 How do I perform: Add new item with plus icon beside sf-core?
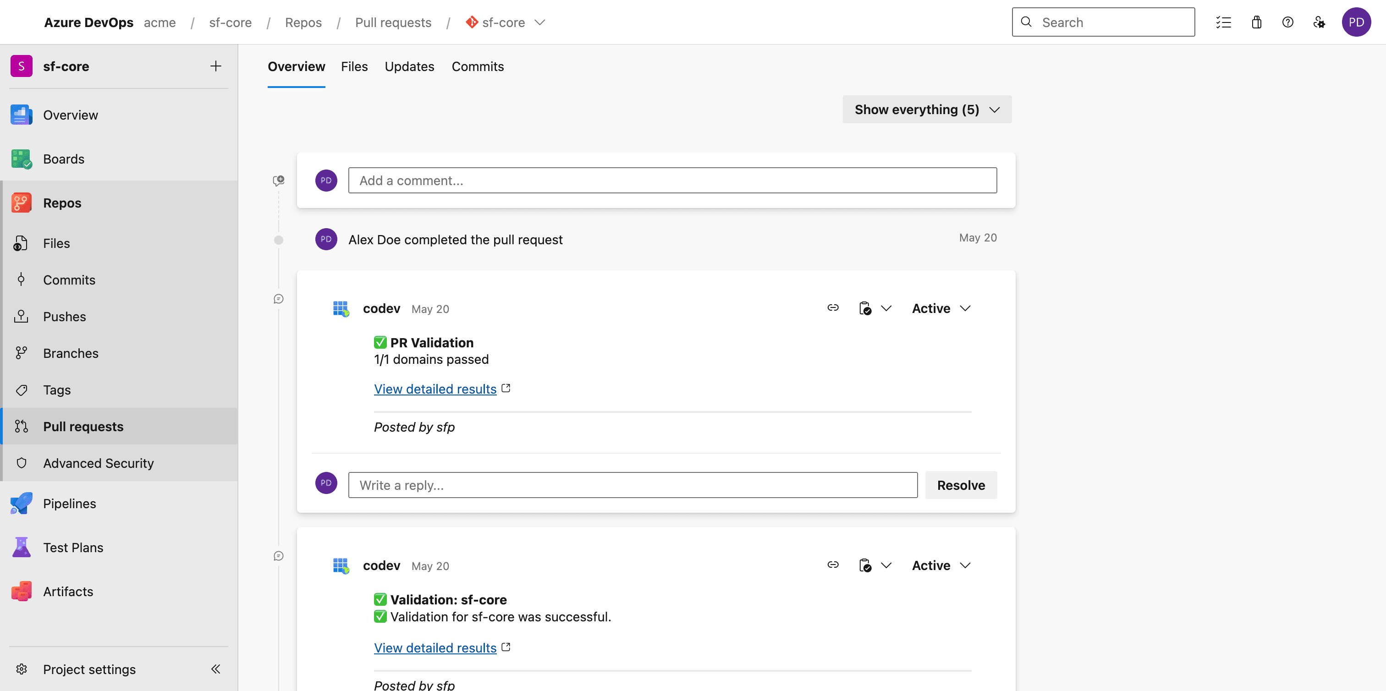(x=216, y=66)
